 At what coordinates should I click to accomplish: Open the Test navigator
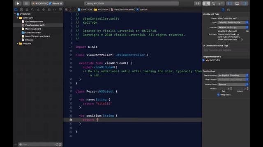[x=44, y=10]
